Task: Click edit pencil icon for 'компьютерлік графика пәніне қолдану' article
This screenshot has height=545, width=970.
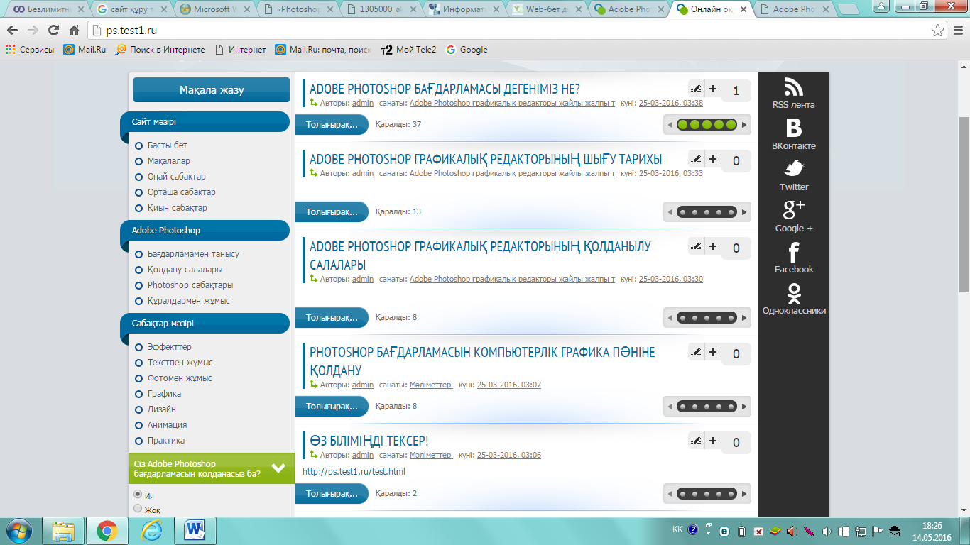Action: coord(696,352)
